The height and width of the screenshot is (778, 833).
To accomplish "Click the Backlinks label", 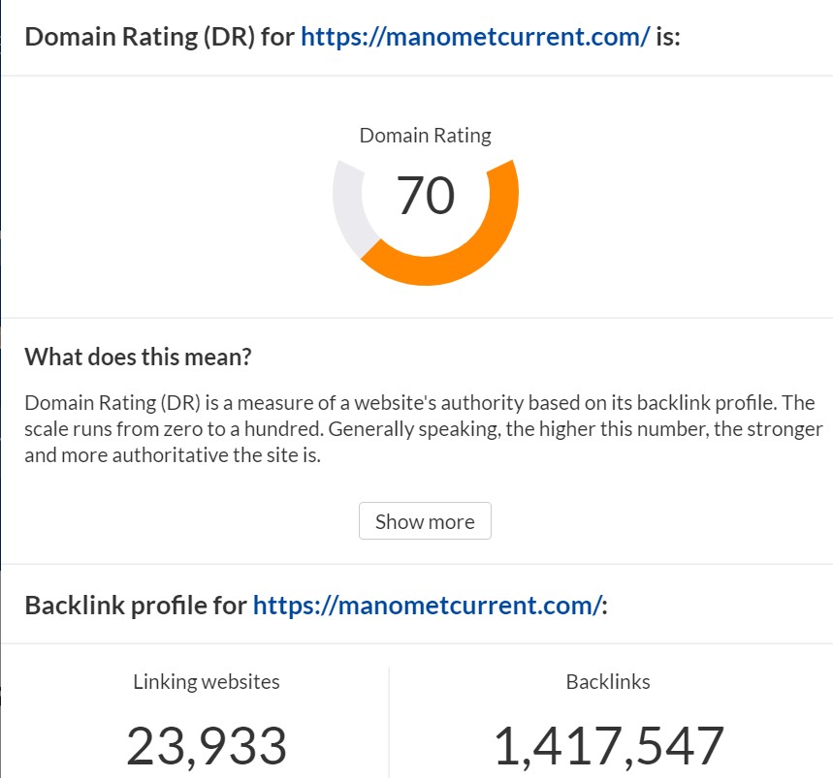I will (608, 682).
